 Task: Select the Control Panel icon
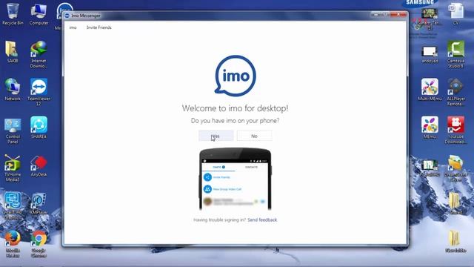click(x=13, y=131)
